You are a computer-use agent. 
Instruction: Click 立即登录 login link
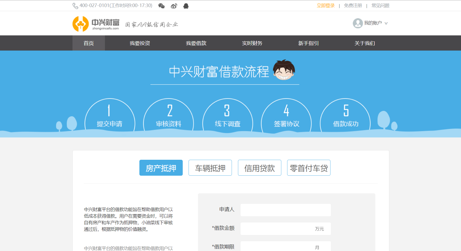click(326, 6)
